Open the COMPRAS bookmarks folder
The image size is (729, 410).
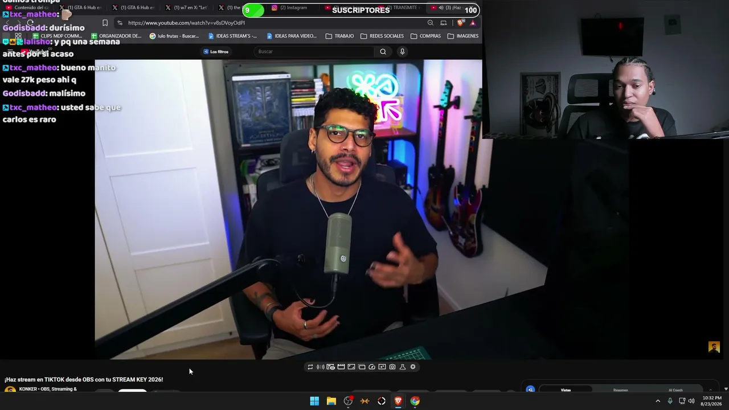point(425,36)
